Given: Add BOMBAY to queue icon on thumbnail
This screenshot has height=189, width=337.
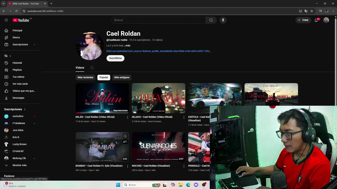Looking at the screenshot, I should (125, 142).
